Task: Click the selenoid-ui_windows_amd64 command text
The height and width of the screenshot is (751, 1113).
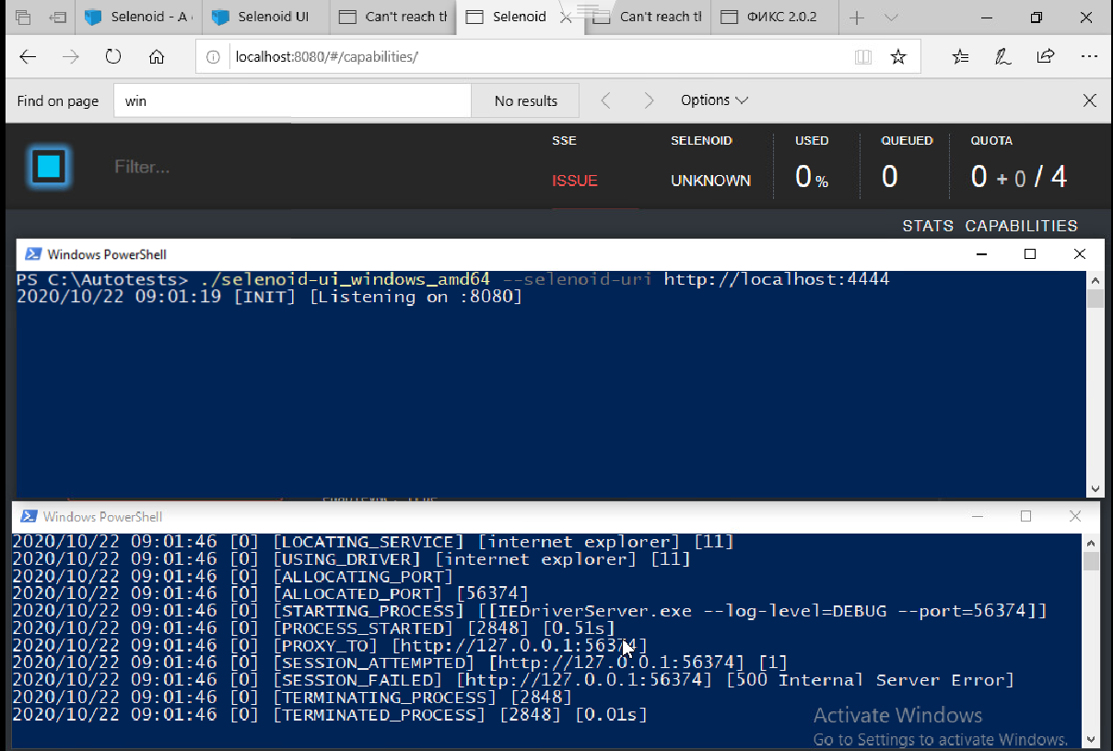Action: click(x=346, y=279)
